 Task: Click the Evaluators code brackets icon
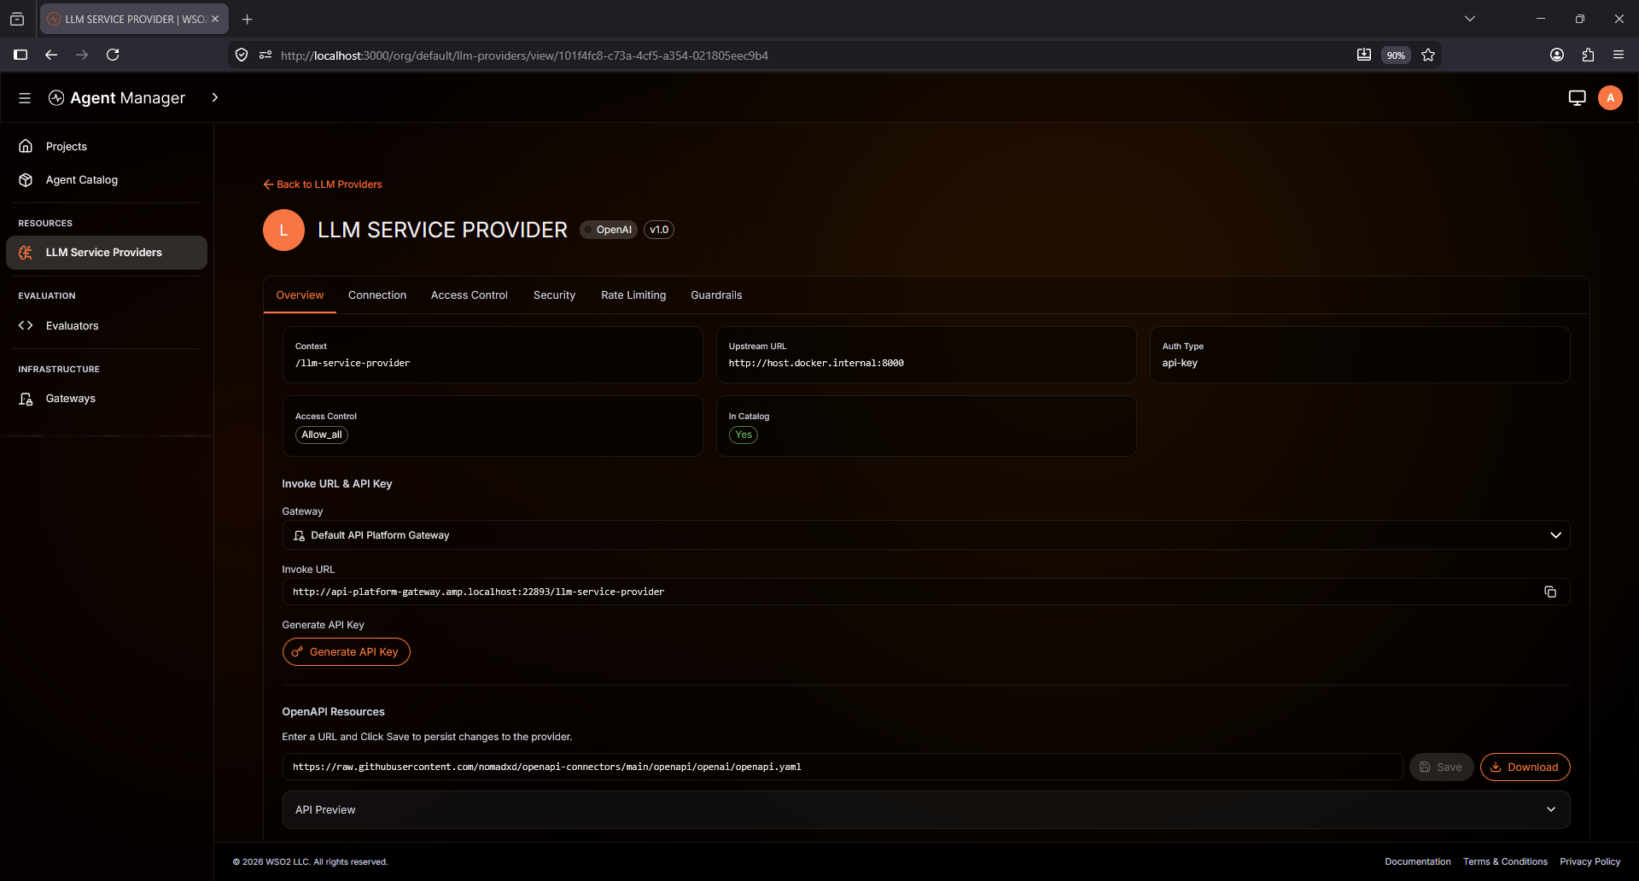click(x=26, y=326)
